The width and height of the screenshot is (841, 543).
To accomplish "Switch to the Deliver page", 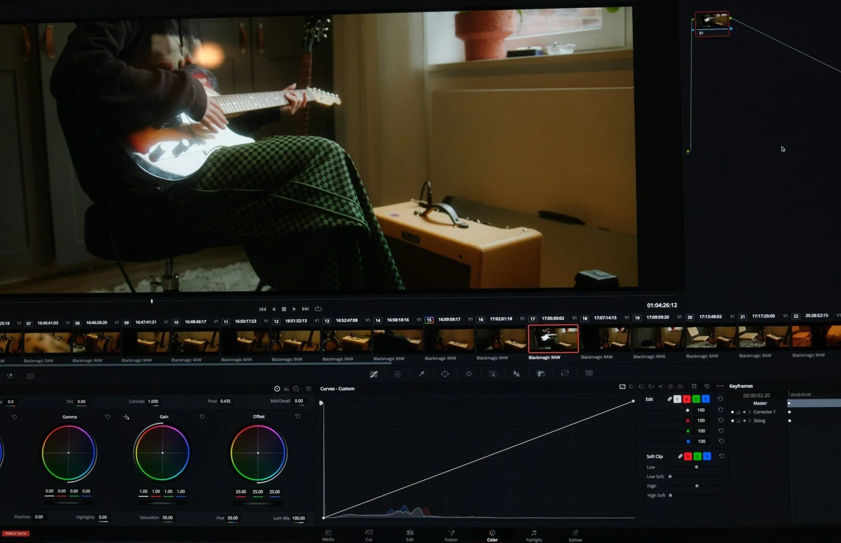I will pos(575,535).
